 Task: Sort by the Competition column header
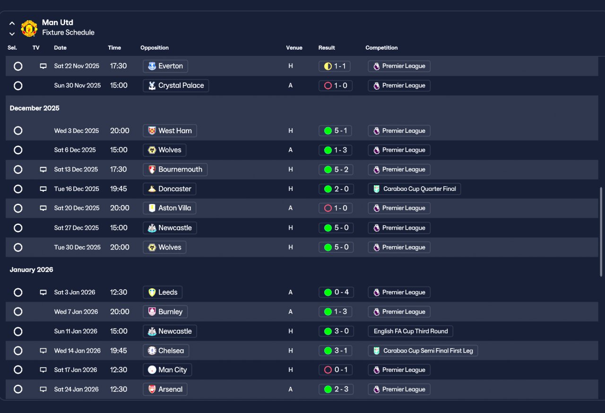point(381,48)
